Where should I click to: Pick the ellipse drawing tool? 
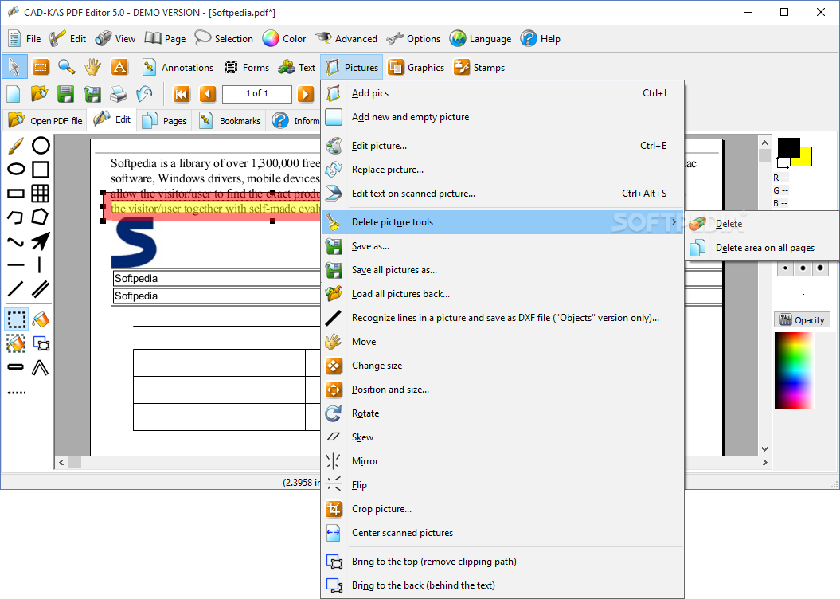pyautogui.click(x=16, y=170)
